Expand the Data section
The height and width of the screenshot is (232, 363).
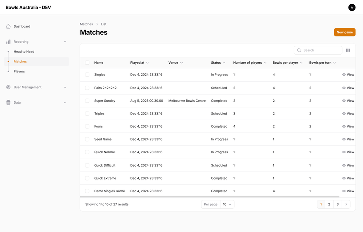tap(65, 103)
